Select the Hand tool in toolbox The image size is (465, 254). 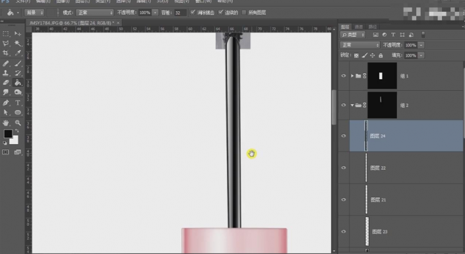(6, 122)
